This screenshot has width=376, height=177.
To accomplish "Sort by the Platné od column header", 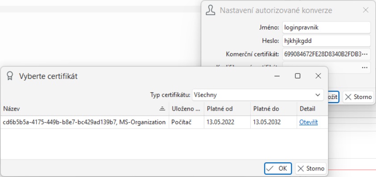I will [227, 109].
